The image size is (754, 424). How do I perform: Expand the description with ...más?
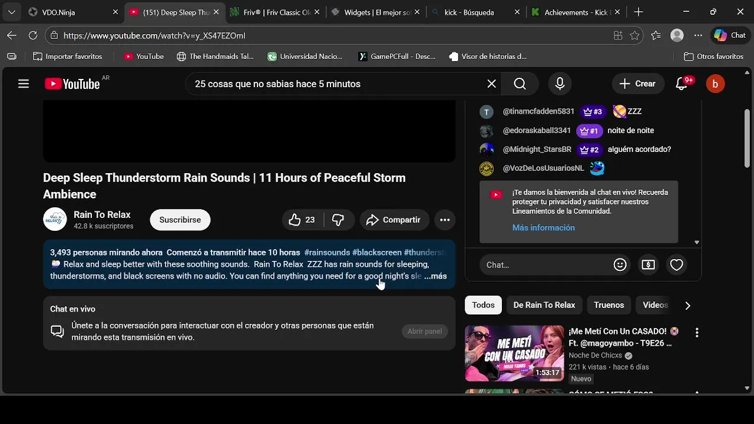click(x=436, y=276)
